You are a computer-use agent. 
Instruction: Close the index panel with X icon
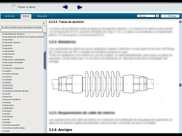point(43,23)
